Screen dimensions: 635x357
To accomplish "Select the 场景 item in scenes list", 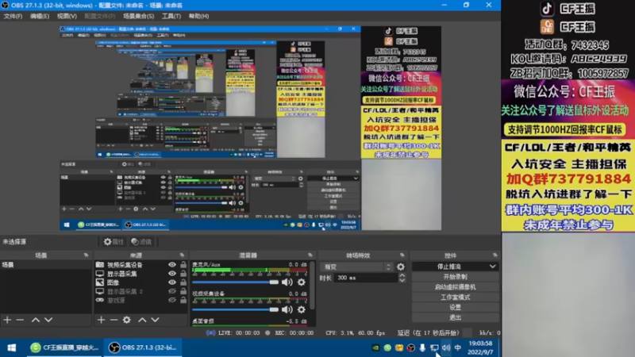I will (x=46, y=265).
